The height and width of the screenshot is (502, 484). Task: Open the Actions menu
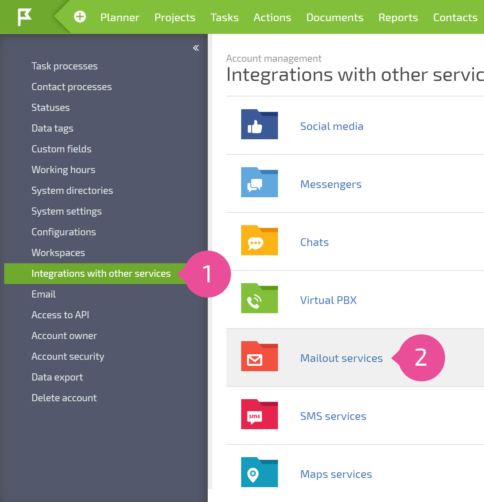272,17
